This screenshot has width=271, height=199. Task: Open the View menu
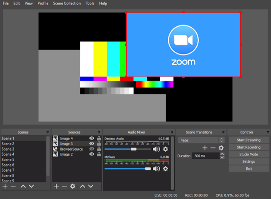click(x=29, y=3)
